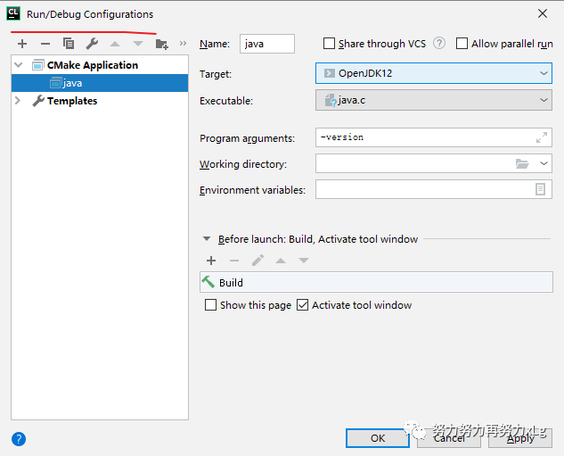Edit templates via the wrench icon
564x456 pixels.
pos(92,44)
